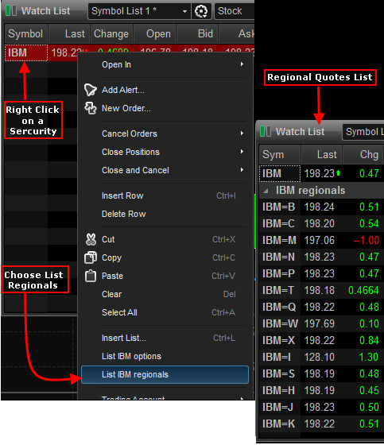Select the IBM=K row

pyautogui.click(x=321, y=424)
